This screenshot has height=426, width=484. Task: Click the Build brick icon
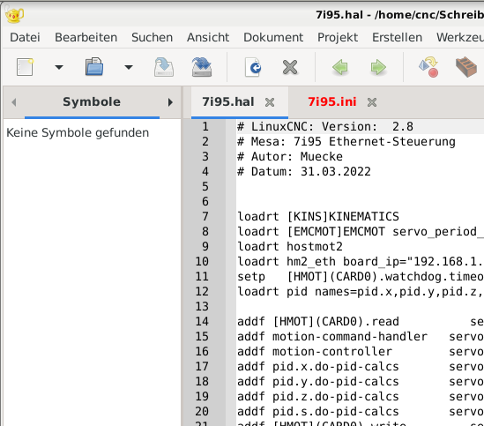(466, 67)
